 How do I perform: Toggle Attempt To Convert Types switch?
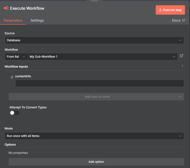pyautogui.click(x=14, y=113)
